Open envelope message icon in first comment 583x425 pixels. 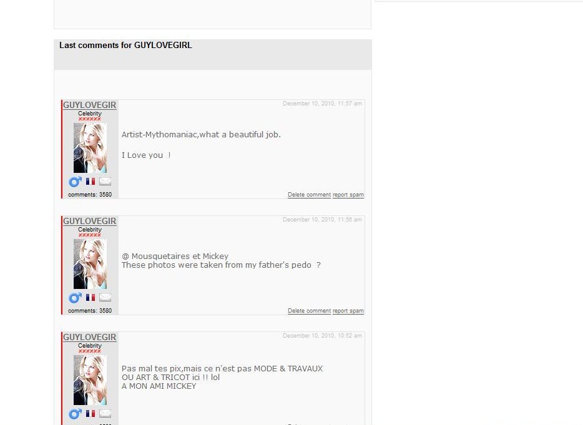point(105,181)
